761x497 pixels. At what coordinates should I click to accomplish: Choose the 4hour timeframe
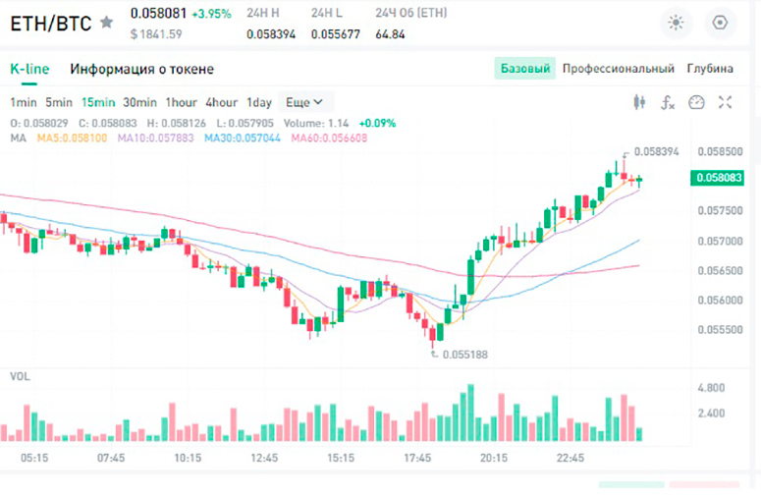pyautogui.click(x=221, y=102)
